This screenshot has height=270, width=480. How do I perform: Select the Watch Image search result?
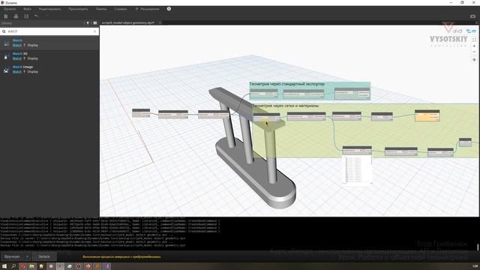pos(49,70)
